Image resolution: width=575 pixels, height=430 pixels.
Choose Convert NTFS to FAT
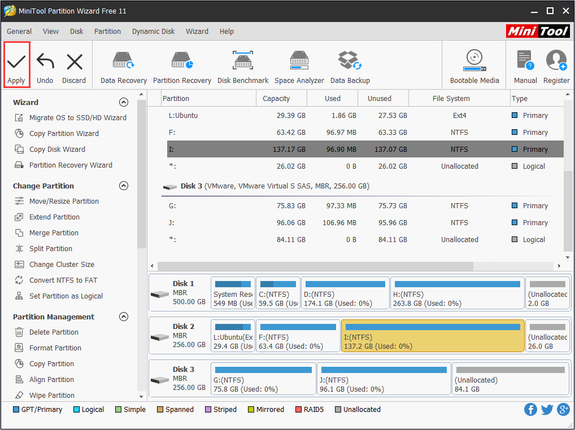click(56, 280)
